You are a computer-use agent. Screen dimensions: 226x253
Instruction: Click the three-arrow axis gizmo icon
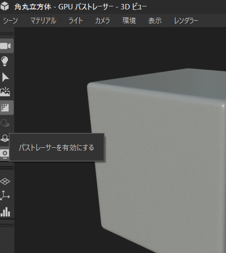[5, 196]
